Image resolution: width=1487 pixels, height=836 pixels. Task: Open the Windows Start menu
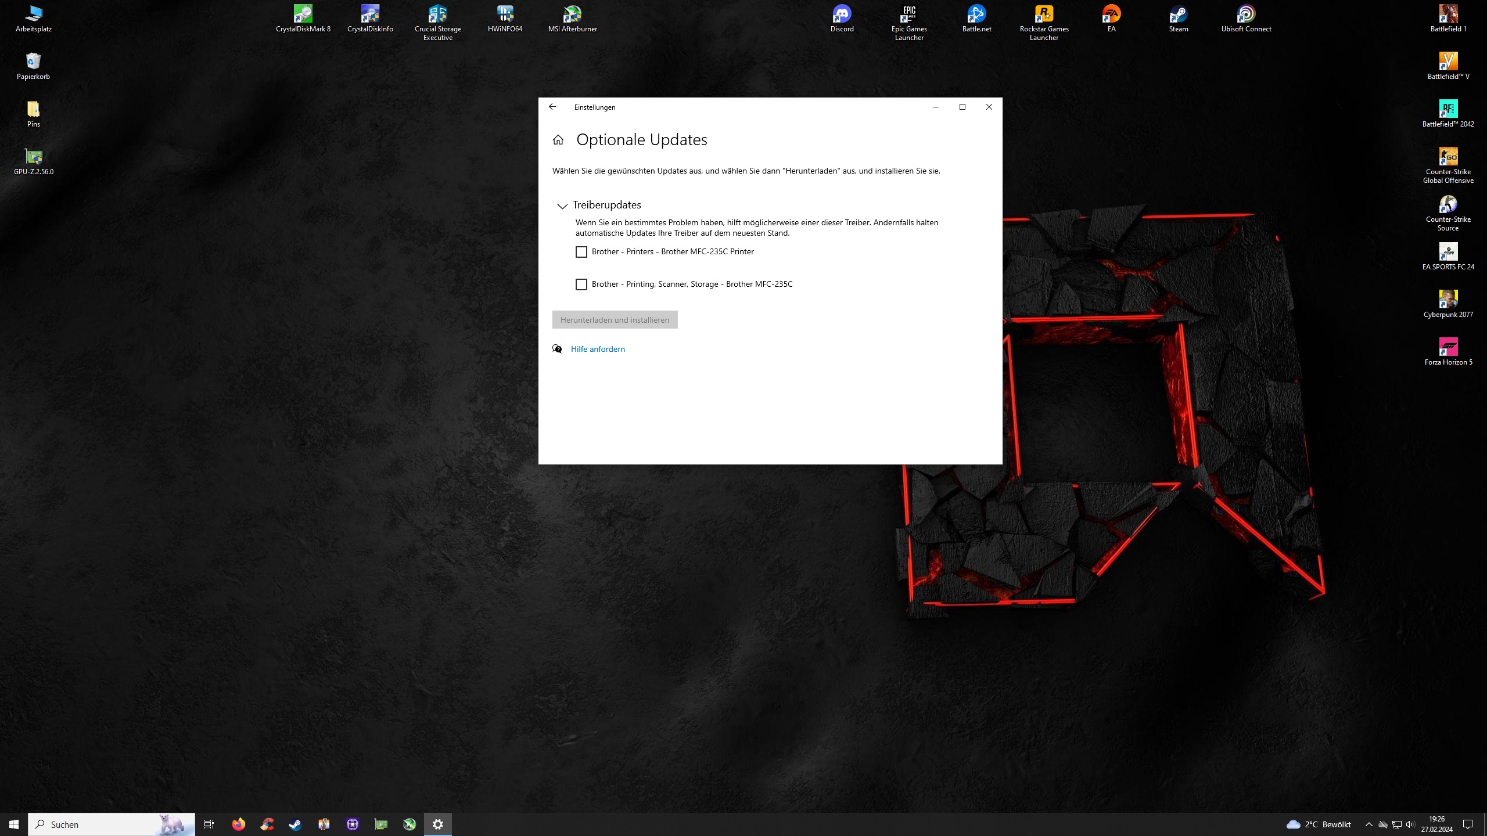(14, 824)
